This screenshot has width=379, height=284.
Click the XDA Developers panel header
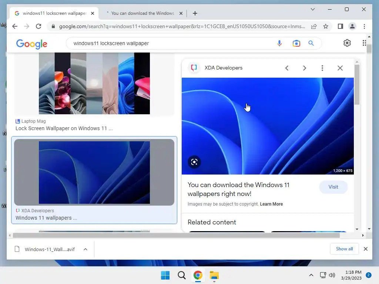tap(223, 68)
